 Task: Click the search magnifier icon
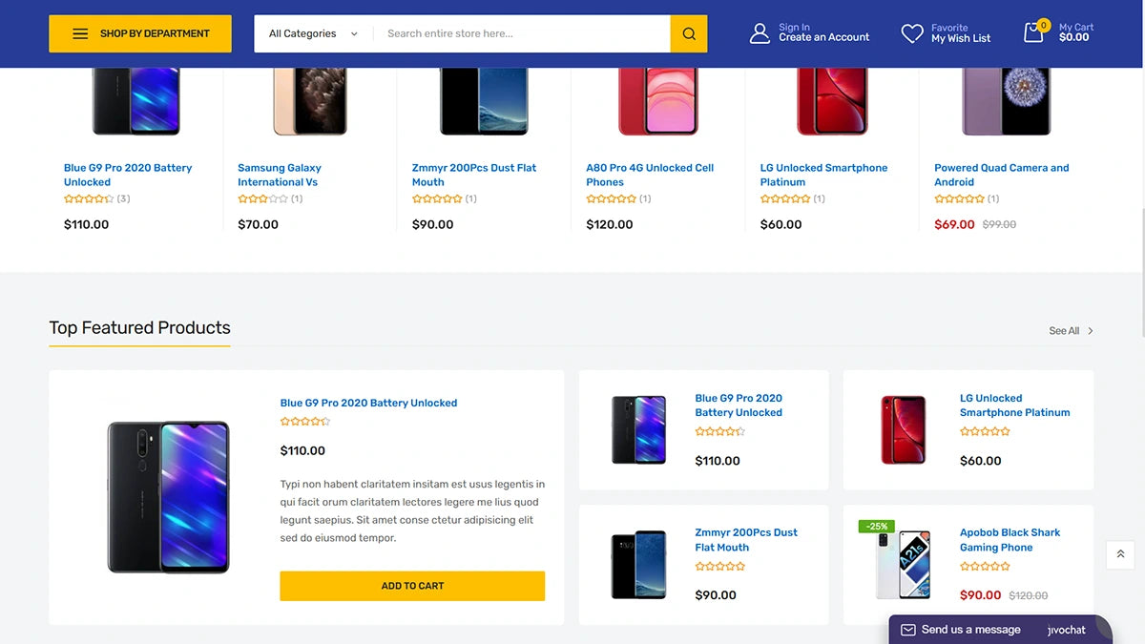(688, 33)
